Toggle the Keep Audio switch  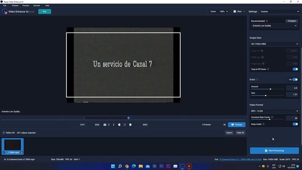[295, 124]
